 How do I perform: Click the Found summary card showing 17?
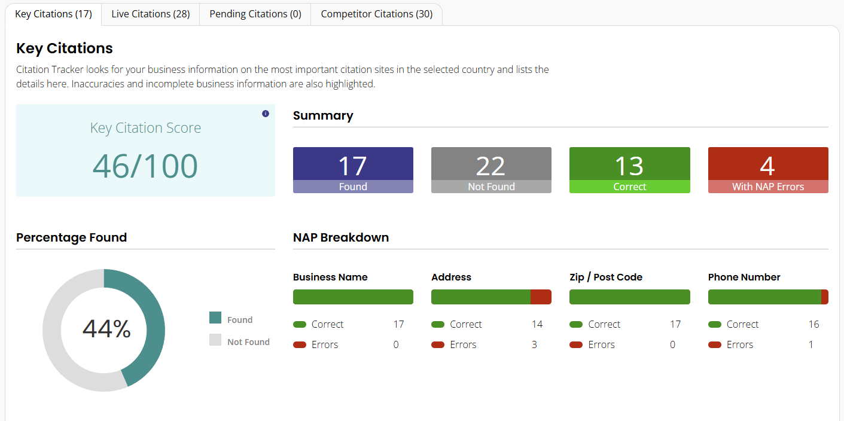coord(353,170)
